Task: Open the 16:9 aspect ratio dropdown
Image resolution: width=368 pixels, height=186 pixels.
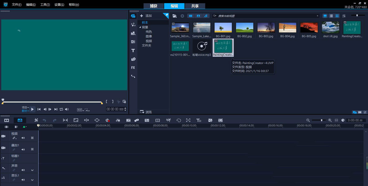Action: click(80, 110)
